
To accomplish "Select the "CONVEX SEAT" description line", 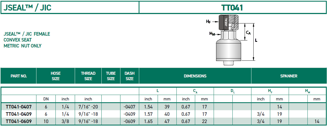I will point(18,40).
